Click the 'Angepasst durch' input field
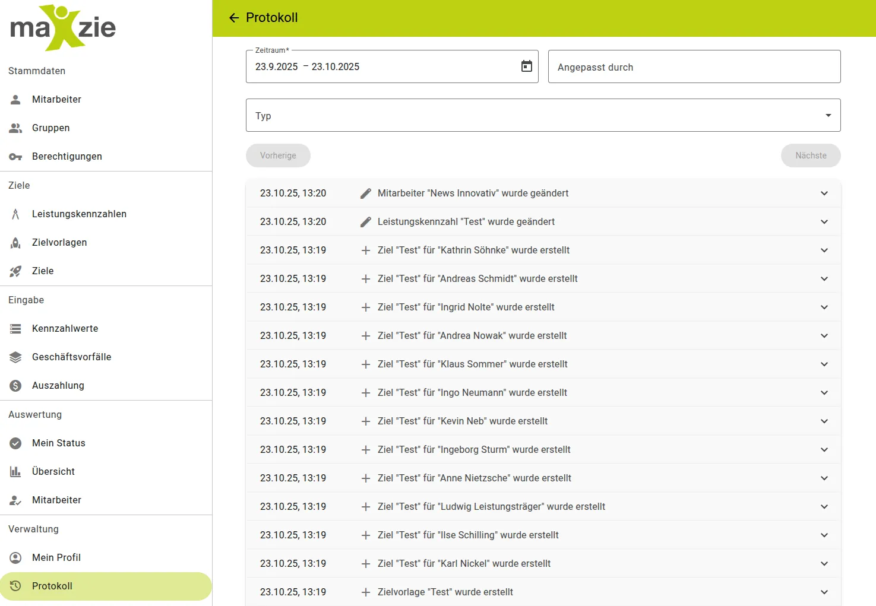Image resolution: width=876 pixels, height=606 pixels. [x=694, y=66]
